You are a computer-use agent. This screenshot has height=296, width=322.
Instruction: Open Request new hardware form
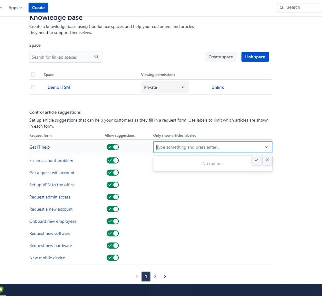click(x=51, y=245)
